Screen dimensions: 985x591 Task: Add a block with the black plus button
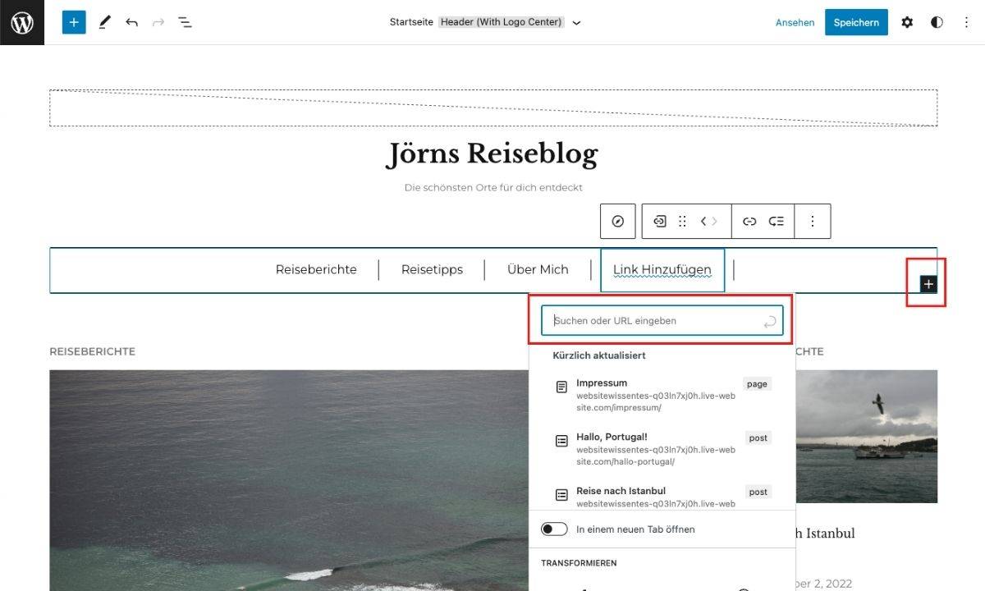click(x=928, y=284)
